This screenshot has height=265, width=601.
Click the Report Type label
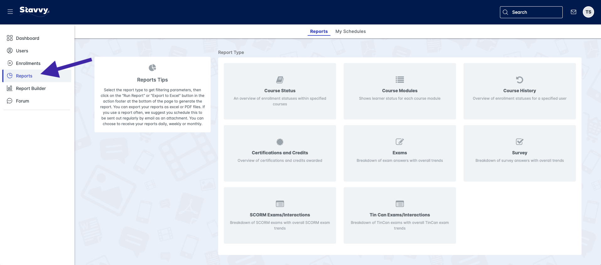tap(231, 52)
